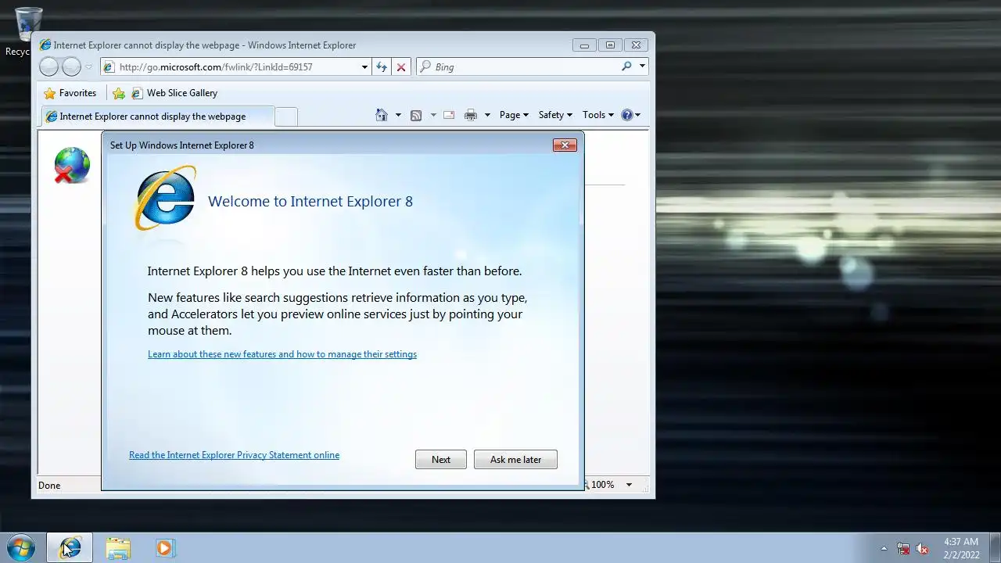The height and width of the screenshot is (563, 1001).
Task: Click the red Stop loading icon
Action: pyautogui.click(x=401, y=67)
